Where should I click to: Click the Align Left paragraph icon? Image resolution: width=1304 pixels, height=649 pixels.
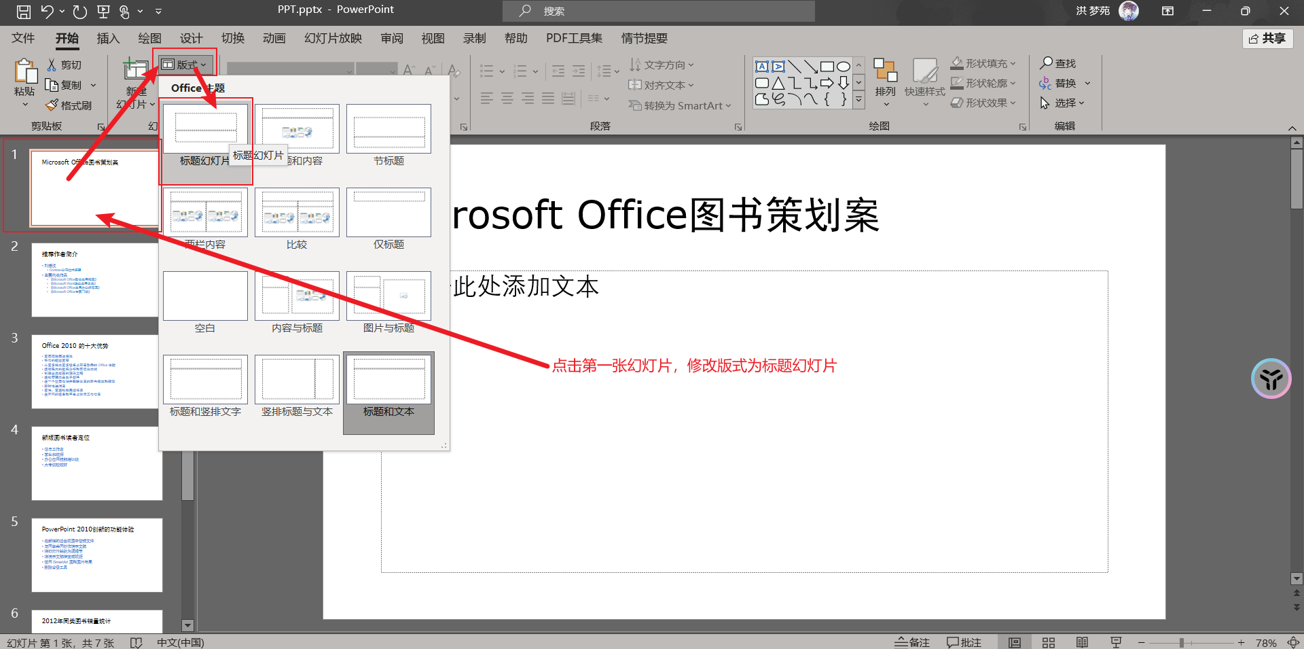(486, 99)
